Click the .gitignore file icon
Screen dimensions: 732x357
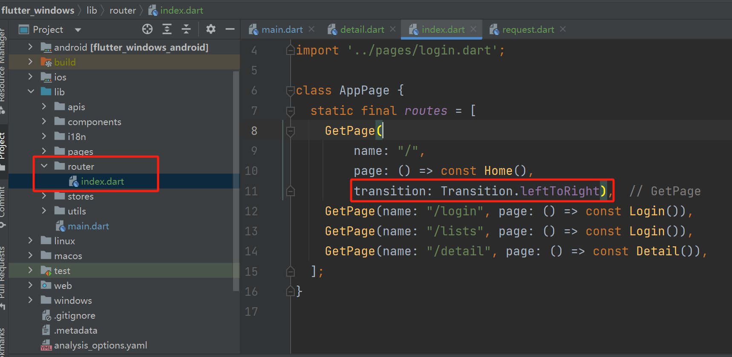(46, 315)
